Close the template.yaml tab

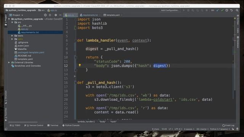pos(122,15)
